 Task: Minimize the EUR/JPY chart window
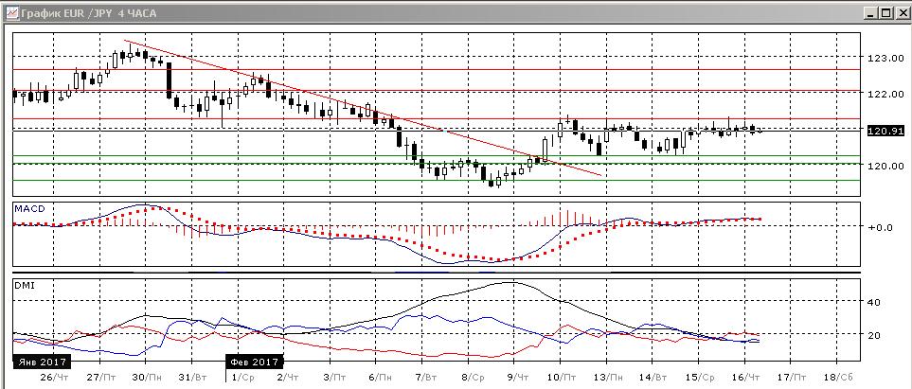coord(871,12)
